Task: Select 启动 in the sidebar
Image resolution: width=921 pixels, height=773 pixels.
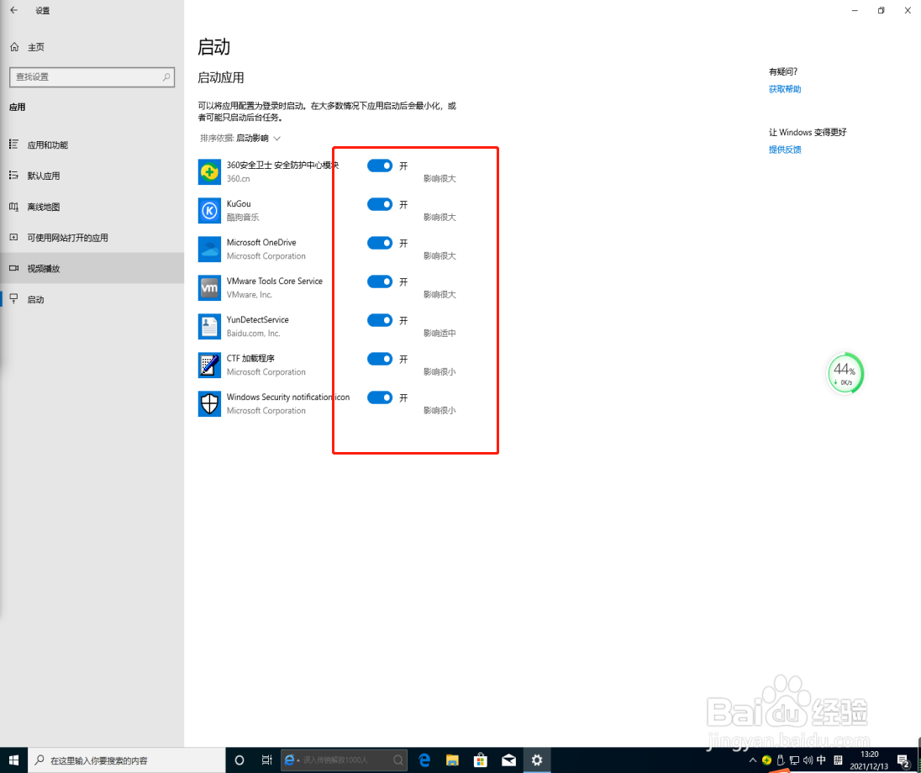Action: click(50, 299)
